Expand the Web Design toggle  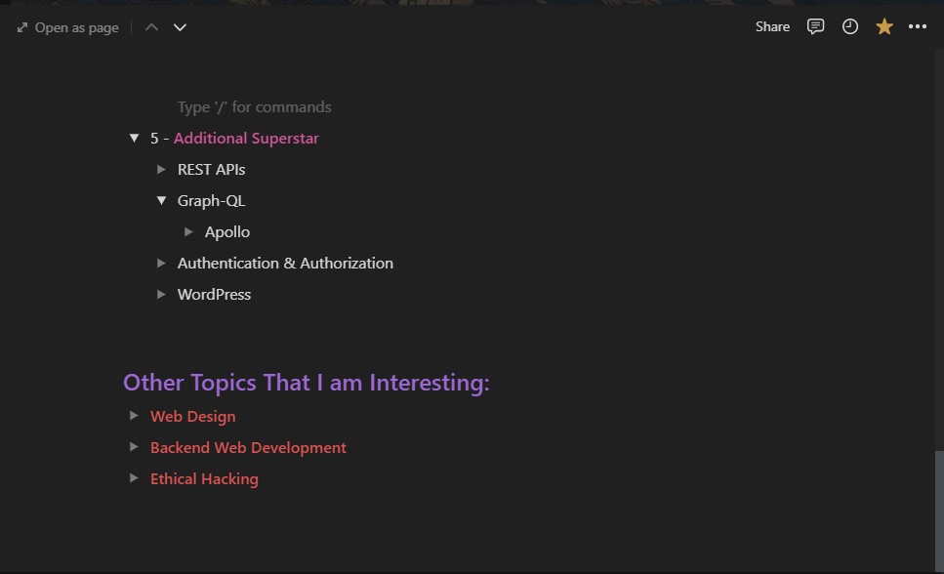pos(135,416)
